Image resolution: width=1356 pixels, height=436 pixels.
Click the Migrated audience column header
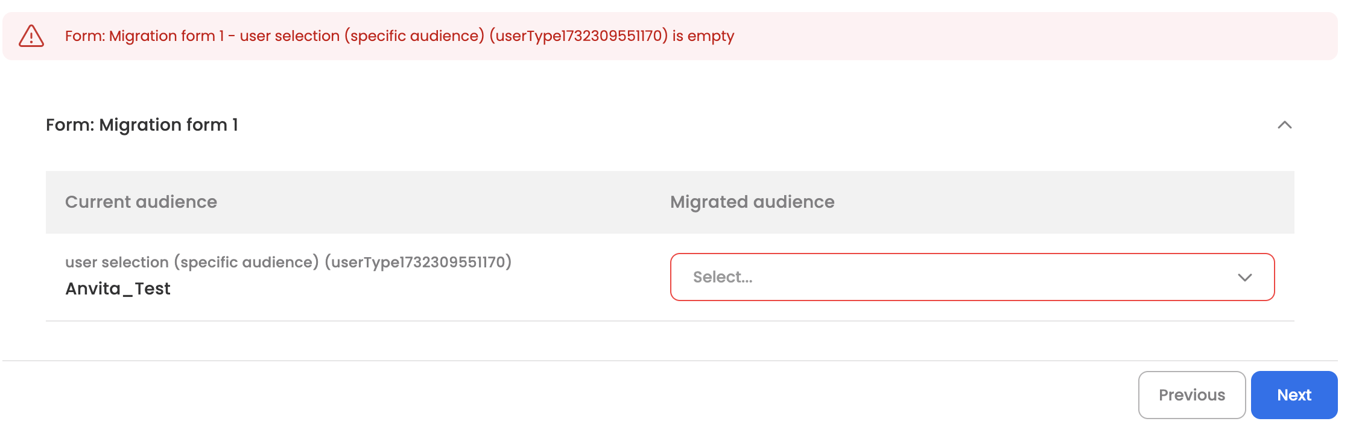click(x=752, y=202)
